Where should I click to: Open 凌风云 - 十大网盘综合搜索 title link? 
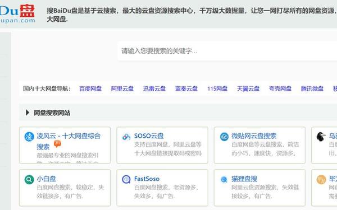(69, 141)
